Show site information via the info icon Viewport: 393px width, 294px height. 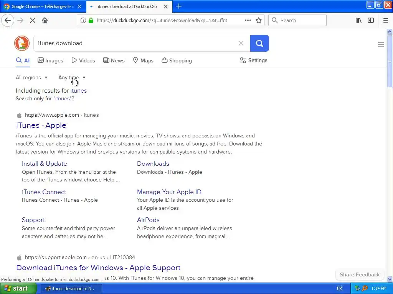(x=83, y=21)
